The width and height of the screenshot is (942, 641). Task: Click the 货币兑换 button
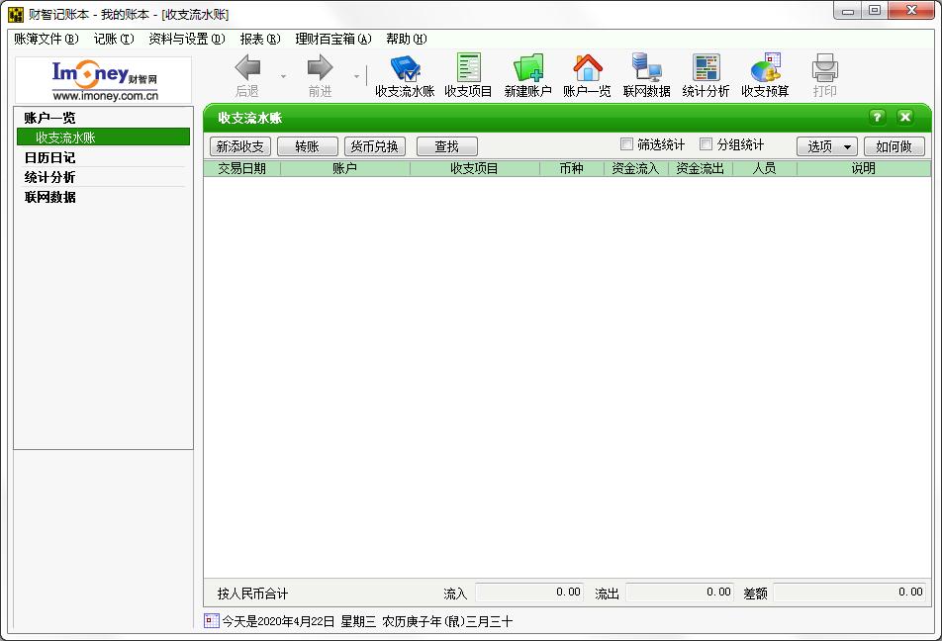click(375, 146)
